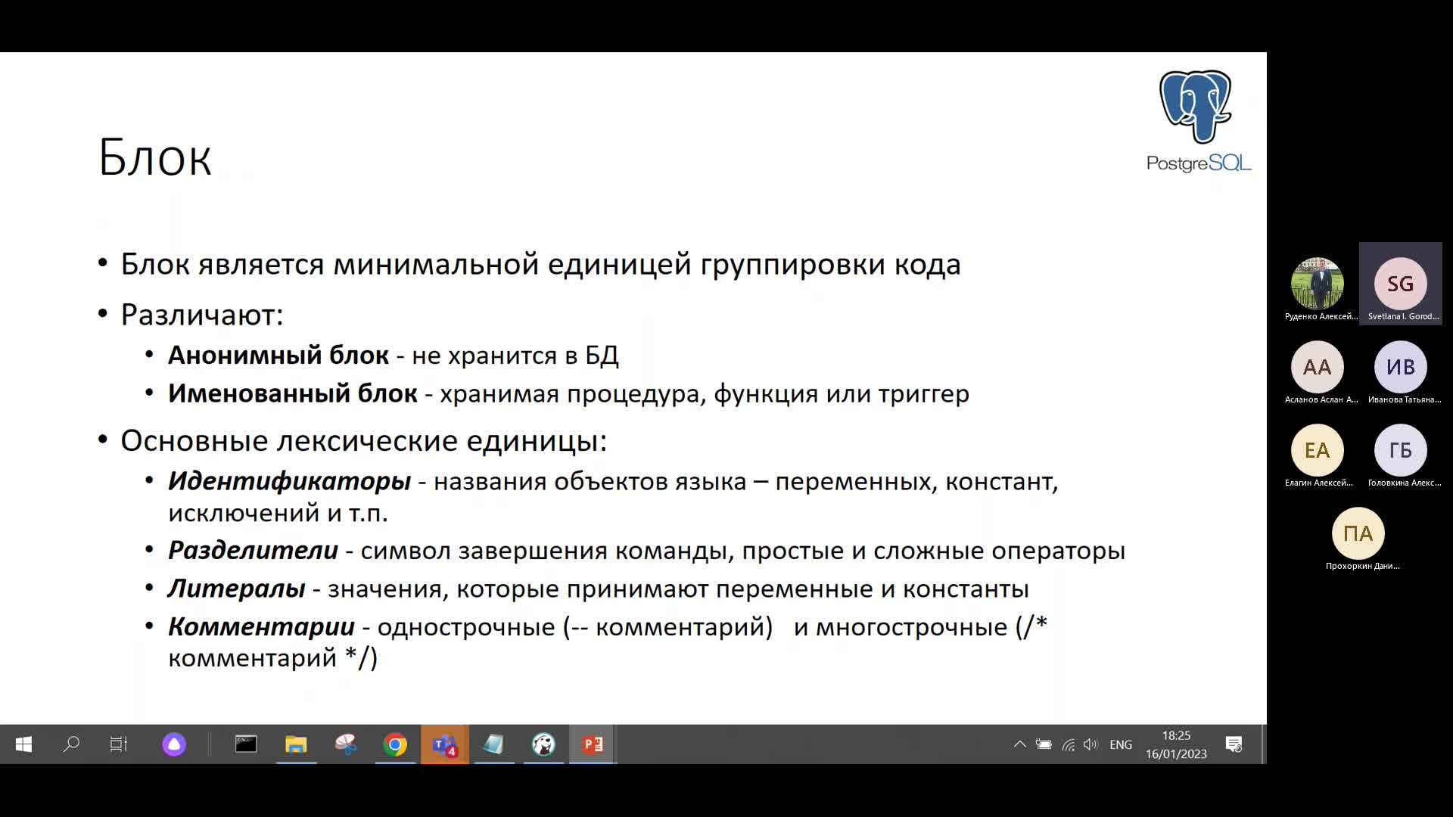Click the word Литералы
1453x817 pixels.
click(237, 589)
